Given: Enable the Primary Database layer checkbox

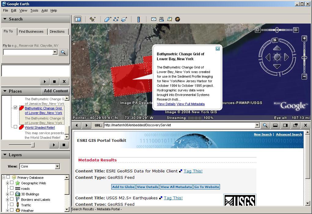Looking at the screenshot, I should 8,177.
